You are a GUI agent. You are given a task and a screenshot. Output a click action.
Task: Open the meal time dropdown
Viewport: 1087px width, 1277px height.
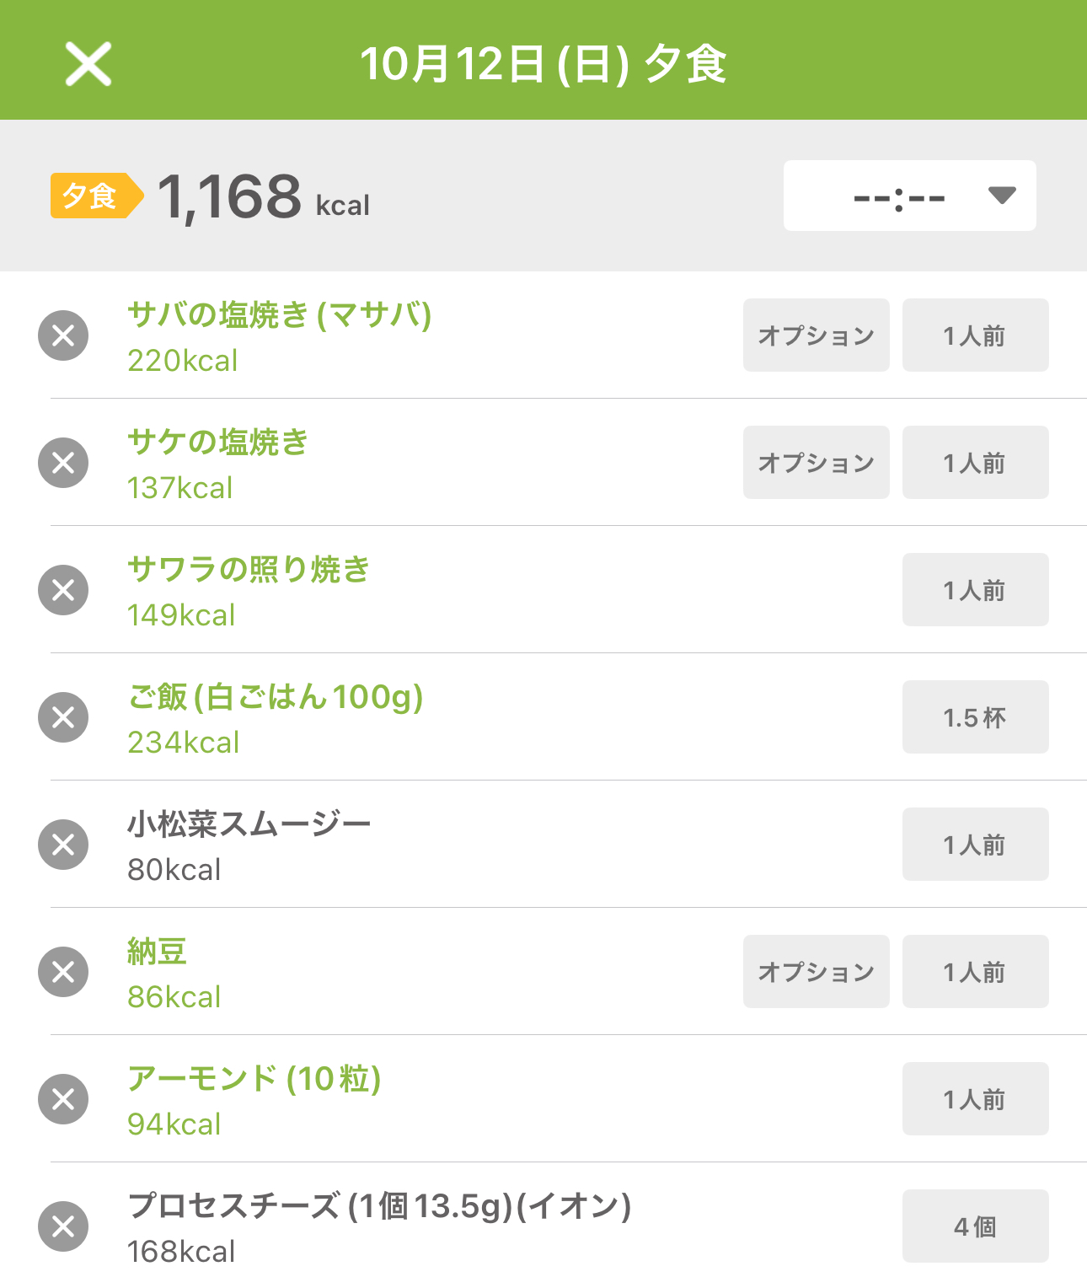(x=909, y=196)
